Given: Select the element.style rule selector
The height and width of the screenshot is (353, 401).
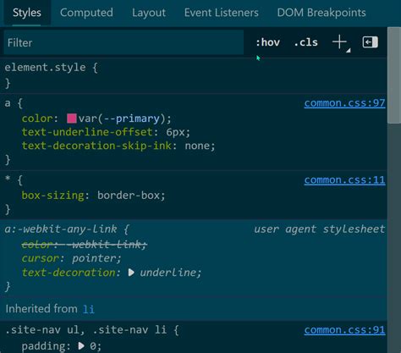Looking at the screenshot, I should [45, 68].
